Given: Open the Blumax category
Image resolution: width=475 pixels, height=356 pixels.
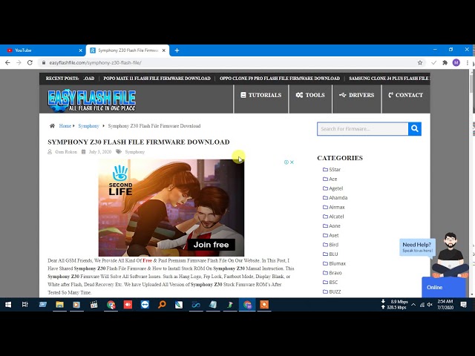Looking at the screenshot, I should point(337,263).
